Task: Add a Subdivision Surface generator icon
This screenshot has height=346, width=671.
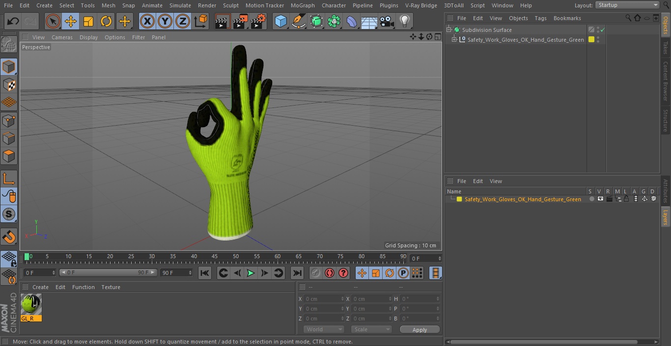Action: [x=316, y=21]
